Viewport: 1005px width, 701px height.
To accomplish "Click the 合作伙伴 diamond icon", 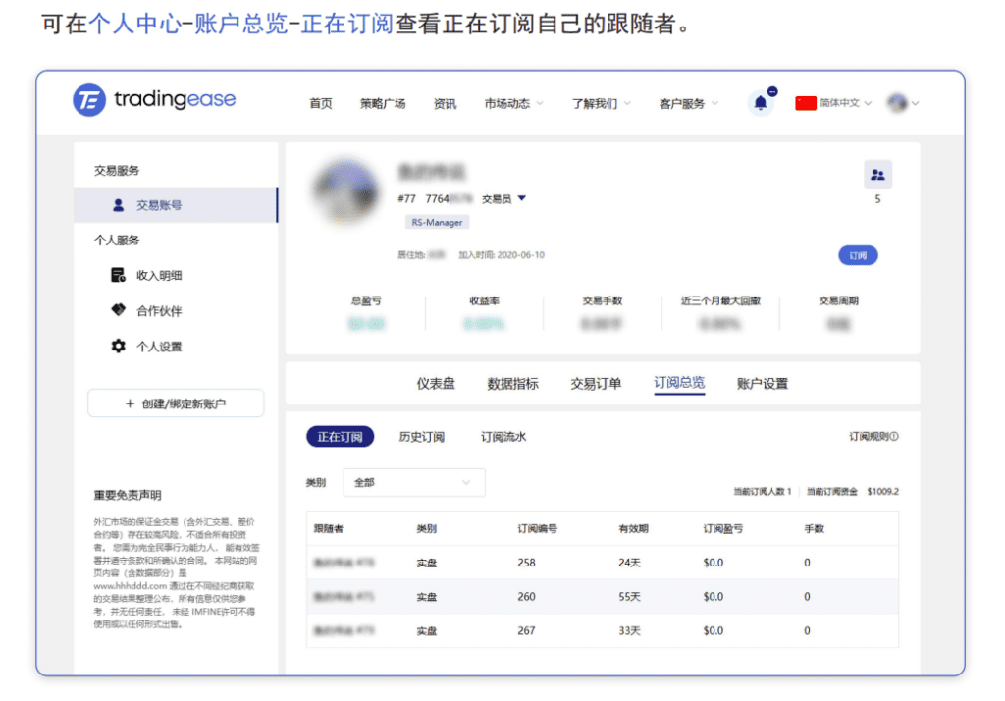I will point(119,310).
